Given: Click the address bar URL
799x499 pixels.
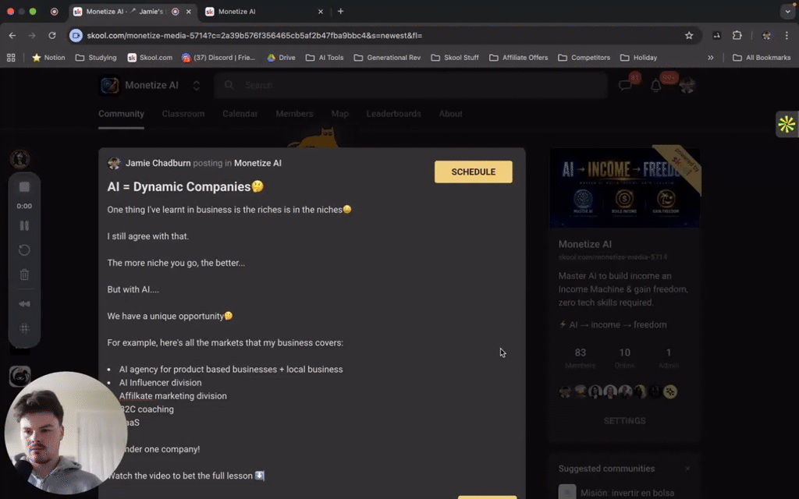Looking at the screenshot, I should (254, 35).
